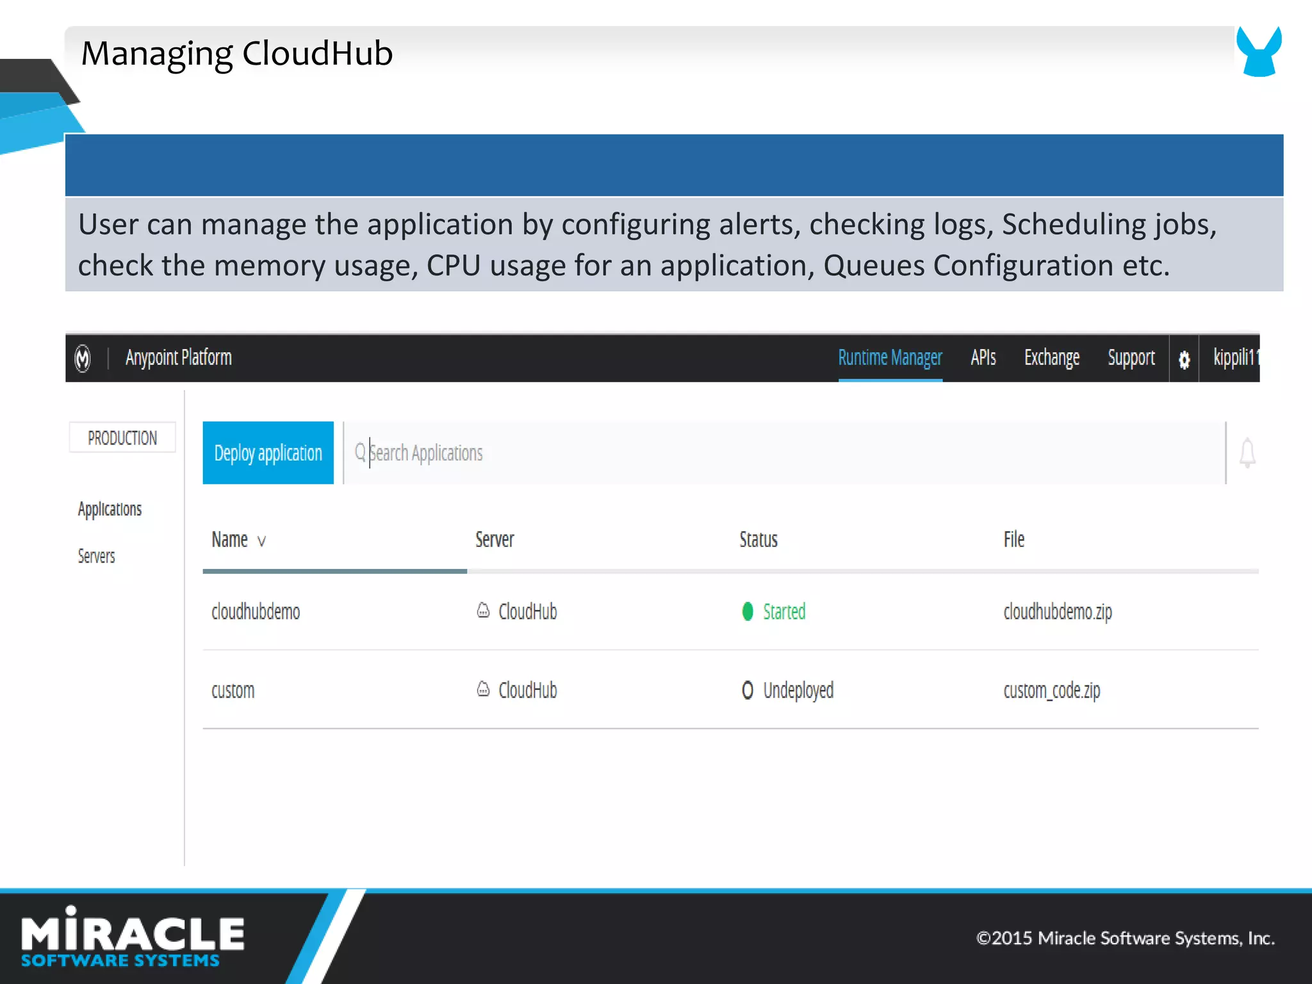Click the MuleSoft logo icon in header

pyautogui.click(x=83, y=358)
